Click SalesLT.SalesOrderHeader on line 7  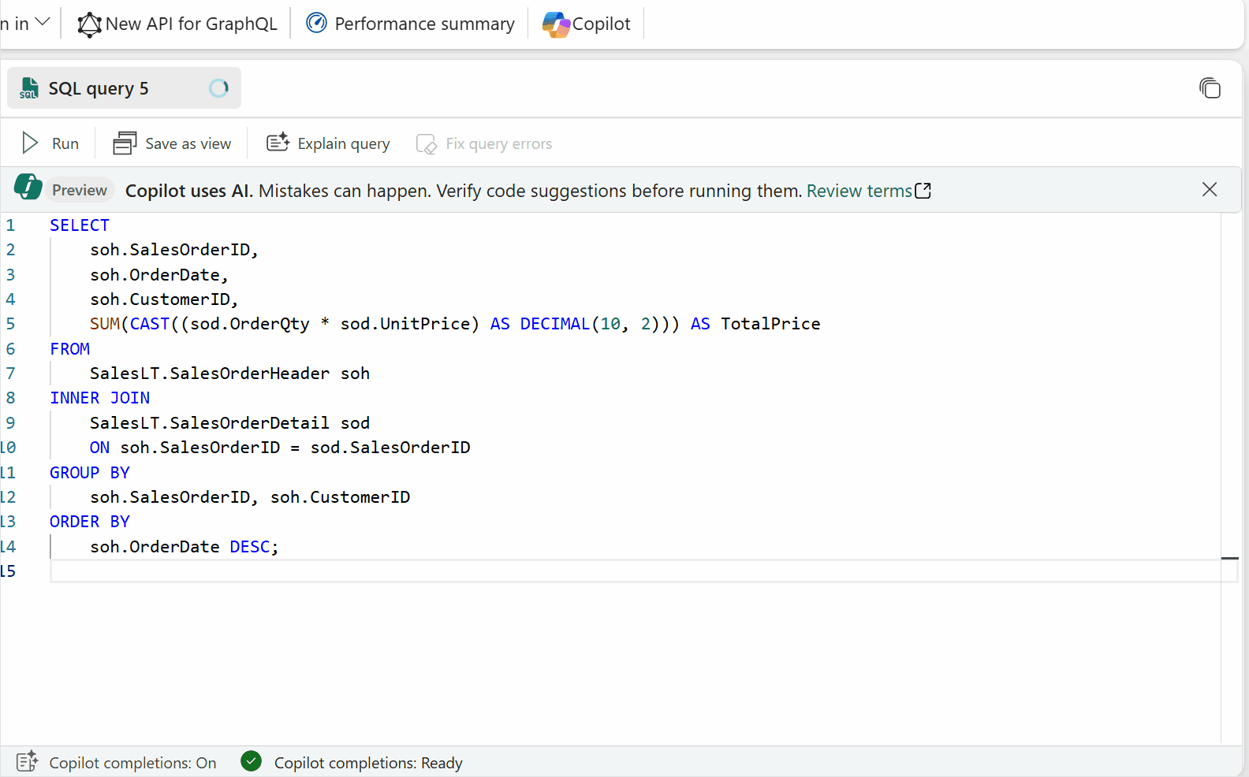click(210, 374)
